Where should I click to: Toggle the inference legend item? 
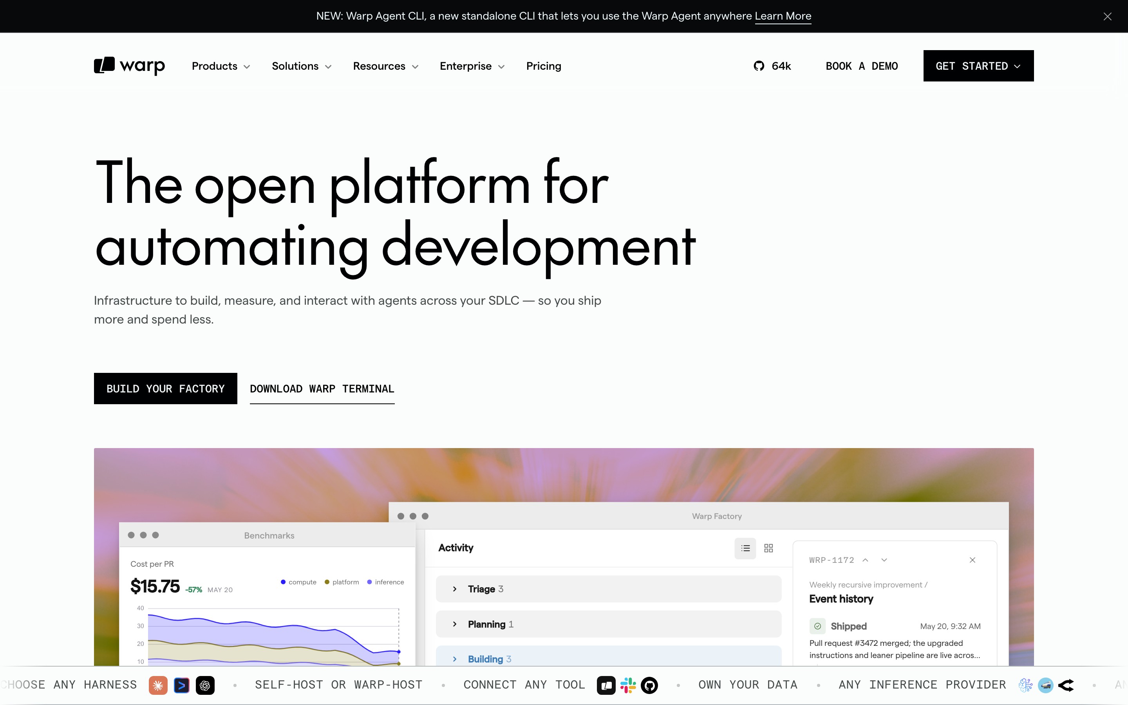385,582
